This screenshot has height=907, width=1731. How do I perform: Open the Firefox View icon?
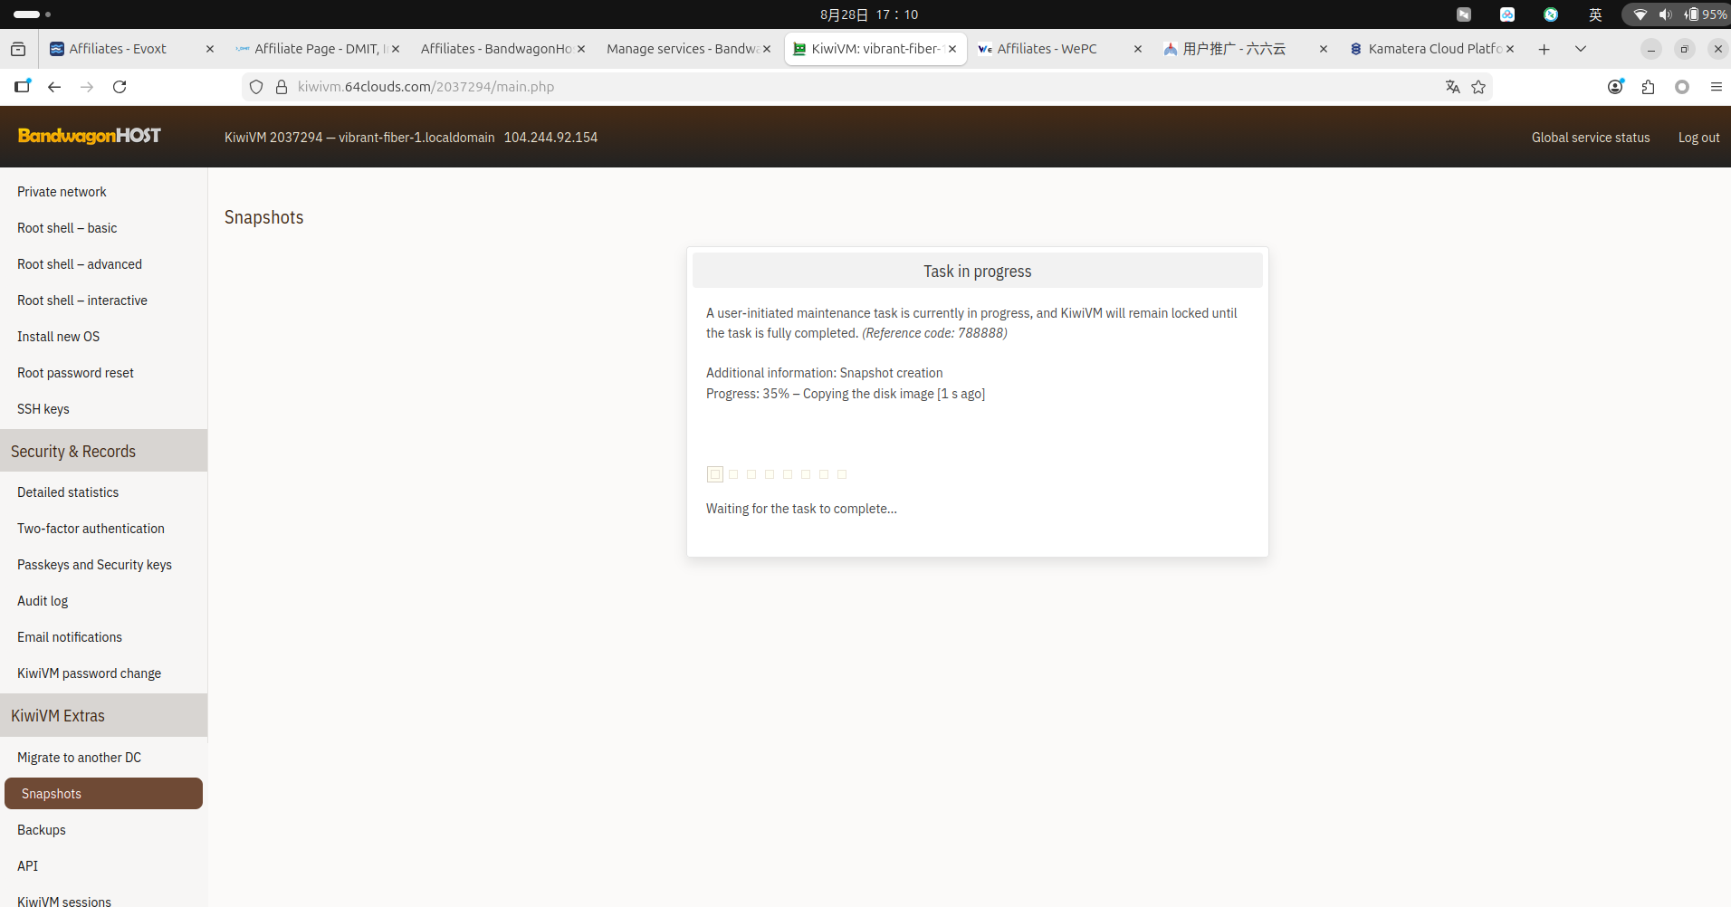18,49
